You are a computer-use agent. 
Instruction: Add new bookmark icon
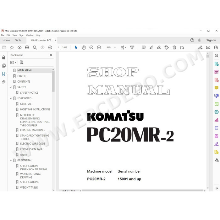(x=21, y=63)
